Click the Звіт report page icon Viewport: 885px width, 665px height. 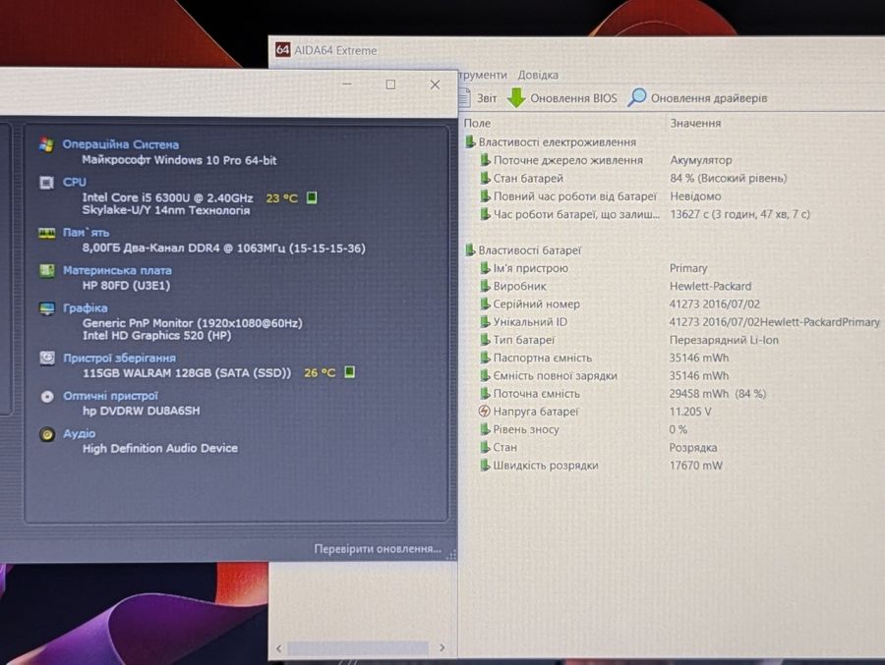tap(464, 98)
